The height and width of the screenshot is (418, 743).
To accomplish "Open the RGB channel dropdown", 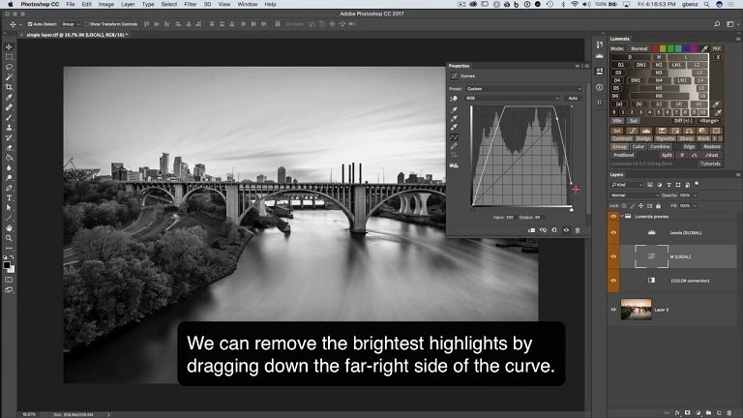I will [512, 98].
